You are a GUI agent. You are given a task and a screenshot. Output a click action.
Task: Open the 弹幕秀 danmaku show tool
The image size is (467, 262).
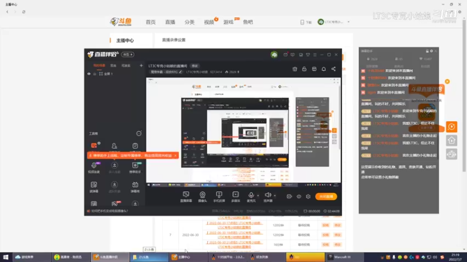[135, 187]
